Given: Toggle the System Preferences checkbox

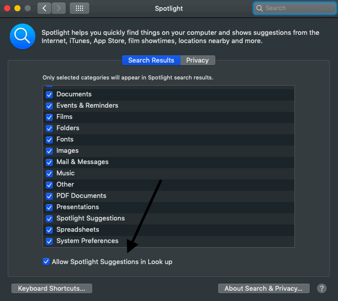Looking at the screenshot, I should [49, 241].
